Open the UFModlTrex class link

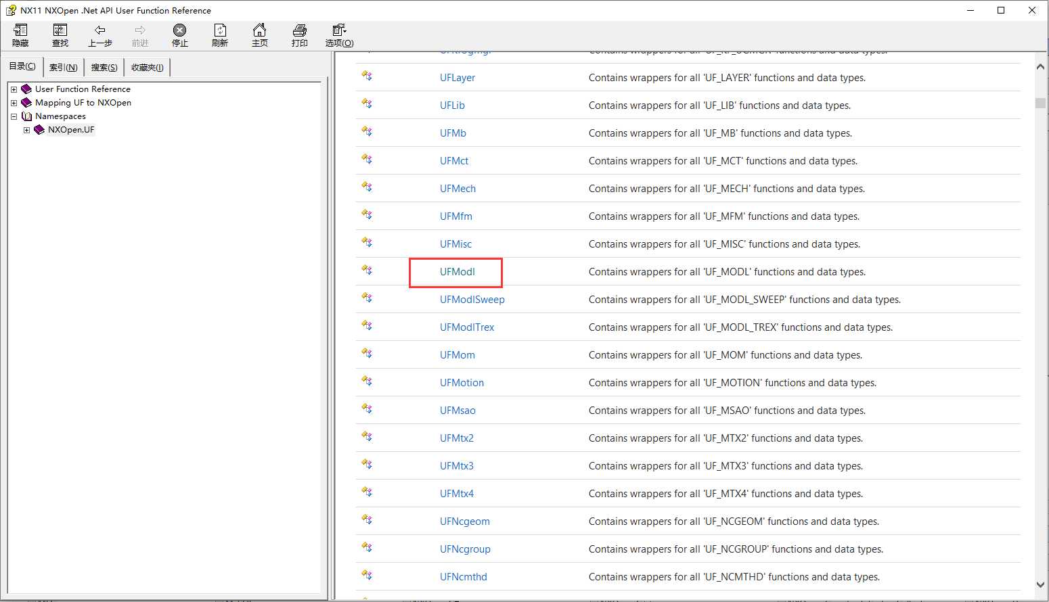coord(467,327)
